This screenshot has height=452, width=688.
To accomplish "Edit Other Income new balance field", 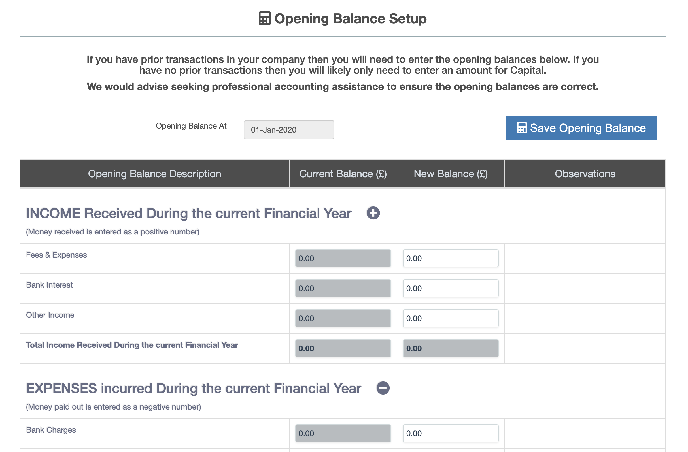I will click(451, 319).
